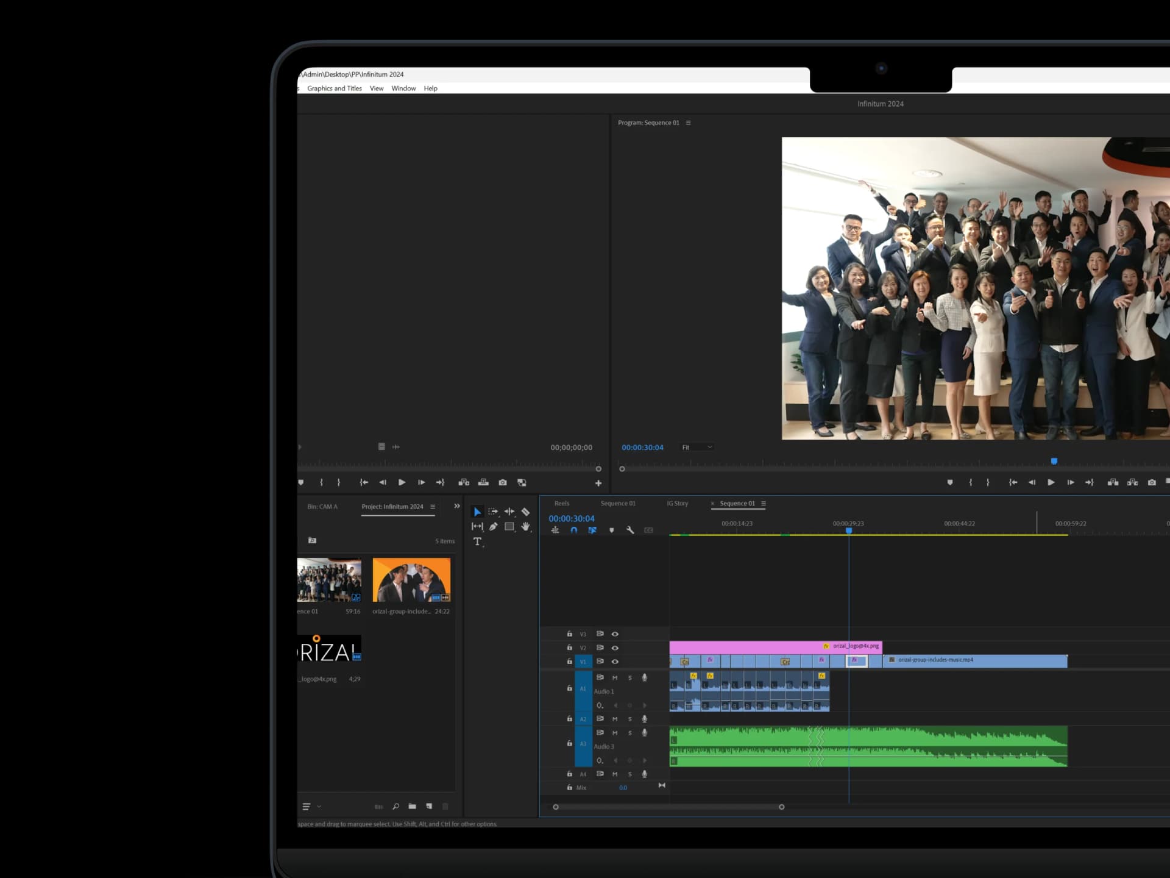Open the View menu
The height and width of the screenshot is (878, 1170).
click(x=377, y=88)
